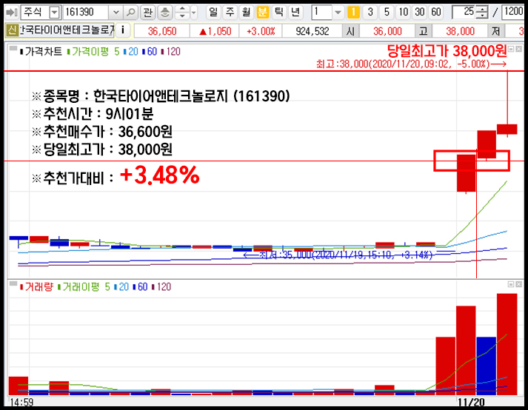Click the price 5-period MA legend
Image resolution: width=528 pixels, height=410 pixels.
coord(117,52)
